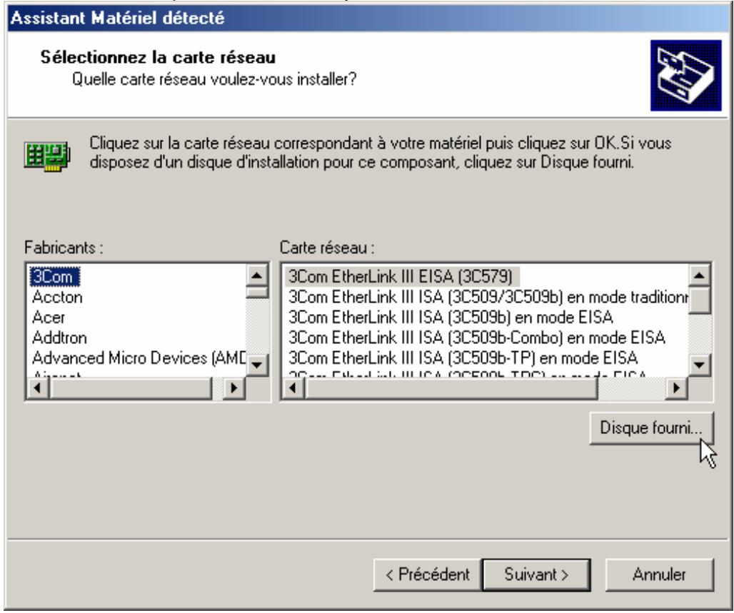The image size is (734, 613).
Task: Click Carte réseau horizontal scrollbar thumb
Action: tap(451, 388)
